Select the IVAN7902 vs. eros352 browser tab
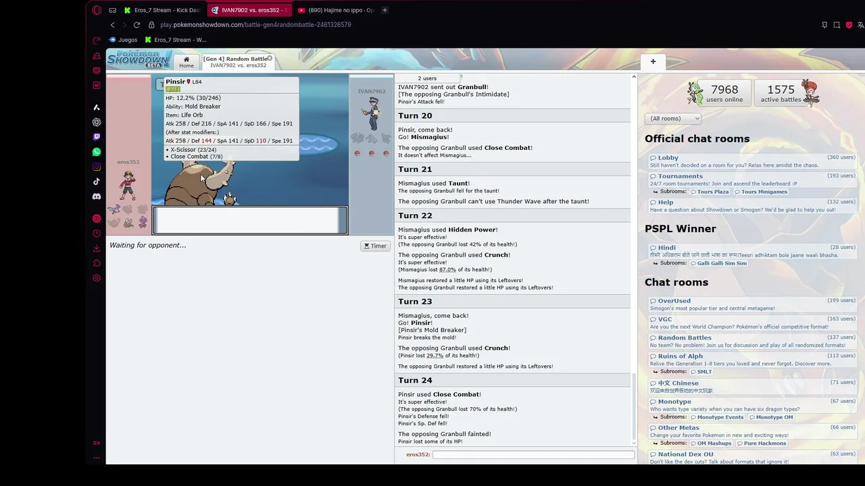Screen dimensions: 865x486 click(249, 10)
